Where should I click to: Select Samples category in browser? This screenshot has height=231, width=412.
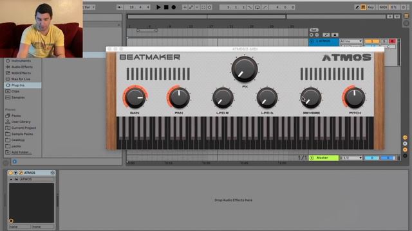point(18,97)
